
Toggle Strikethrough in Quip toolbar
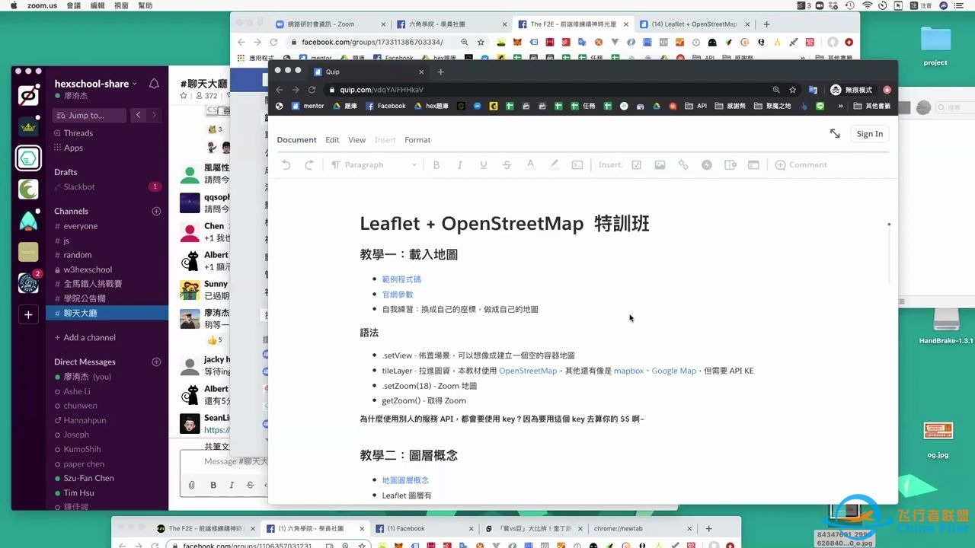click(x=507, y=164)
